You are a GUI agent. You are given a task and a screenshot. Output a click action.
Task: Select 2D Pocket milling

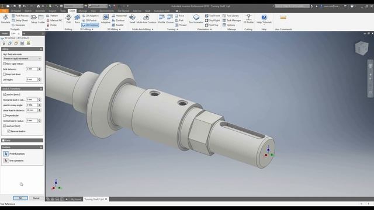click(89, 20)
